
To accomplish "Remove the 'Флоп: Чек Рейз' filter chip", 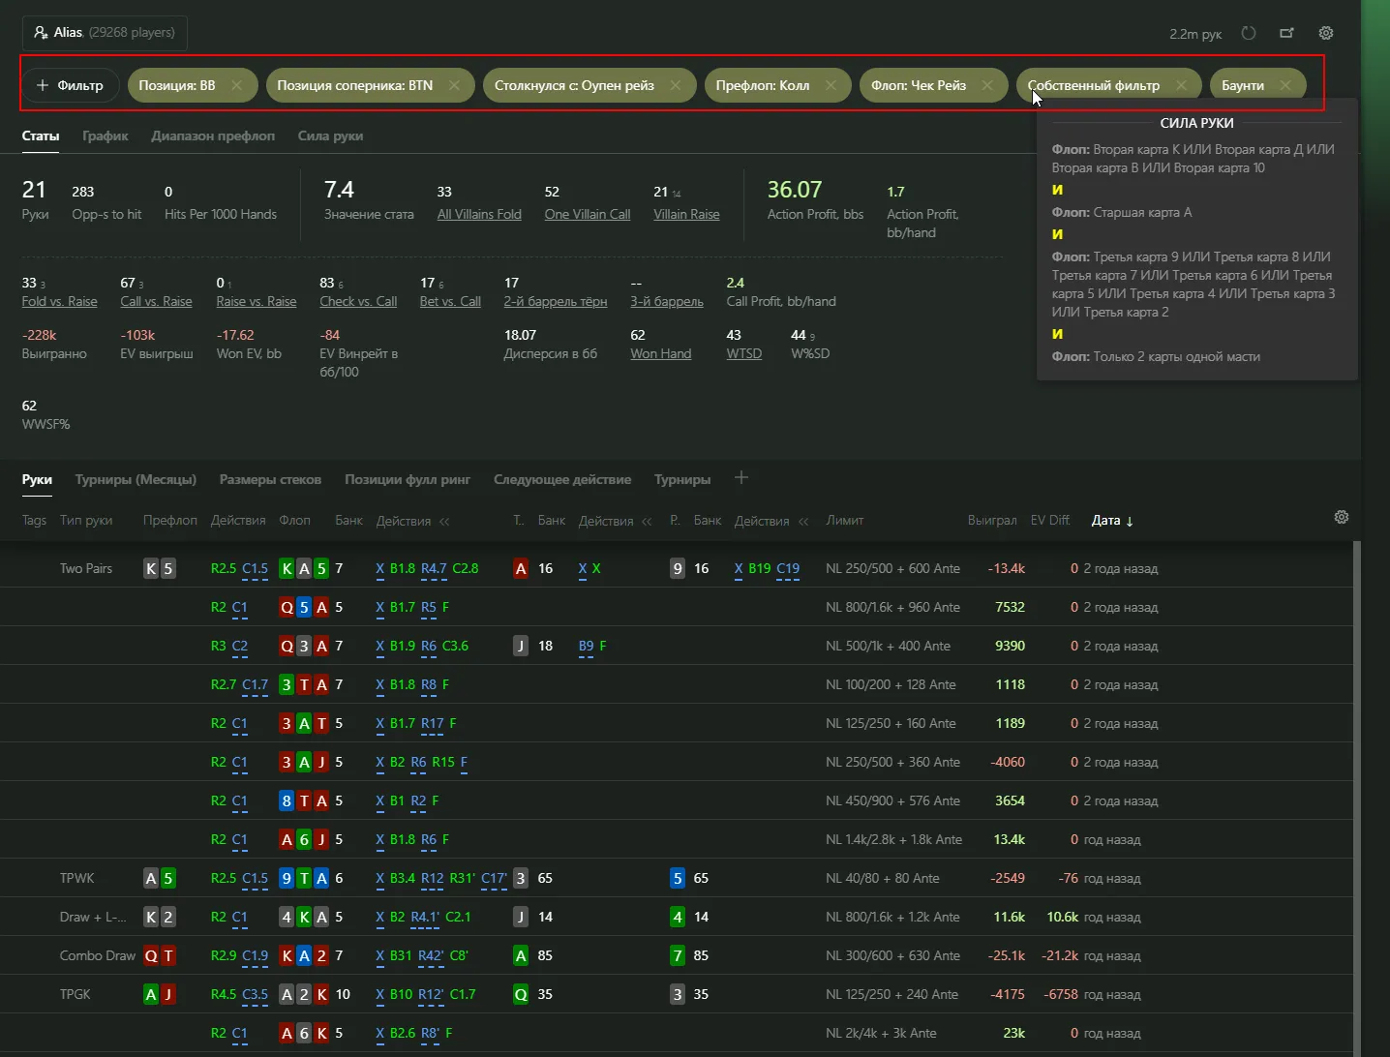I will click(x=987, y=85).
